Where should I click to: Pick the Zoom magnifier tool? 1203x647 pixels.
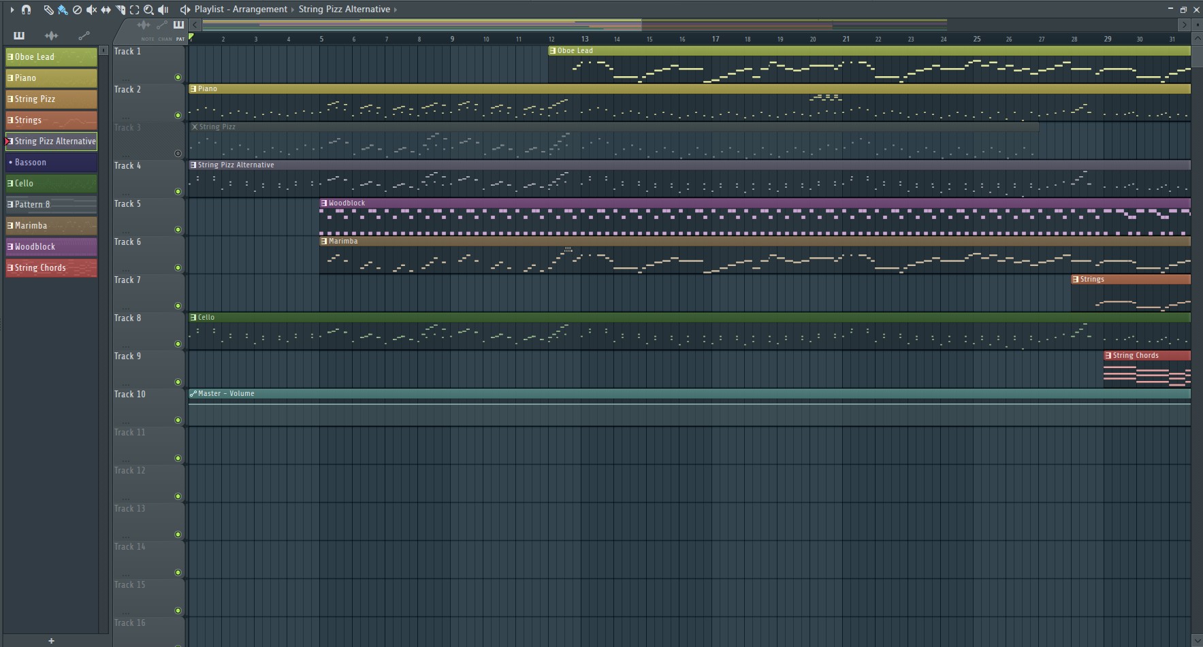coord(148,10)
